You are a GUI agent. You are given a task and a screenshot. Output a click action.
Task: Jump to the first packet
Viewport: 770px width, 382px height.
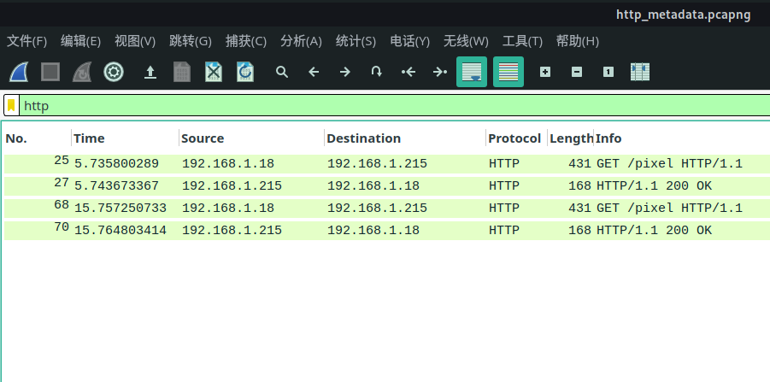coord(409,72)
